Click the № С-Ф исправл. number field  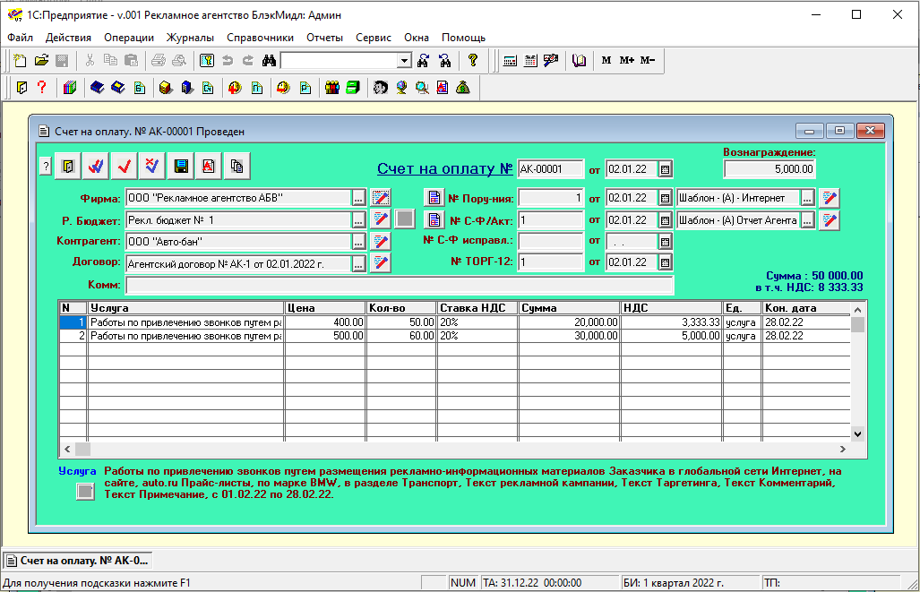(550, 241)
